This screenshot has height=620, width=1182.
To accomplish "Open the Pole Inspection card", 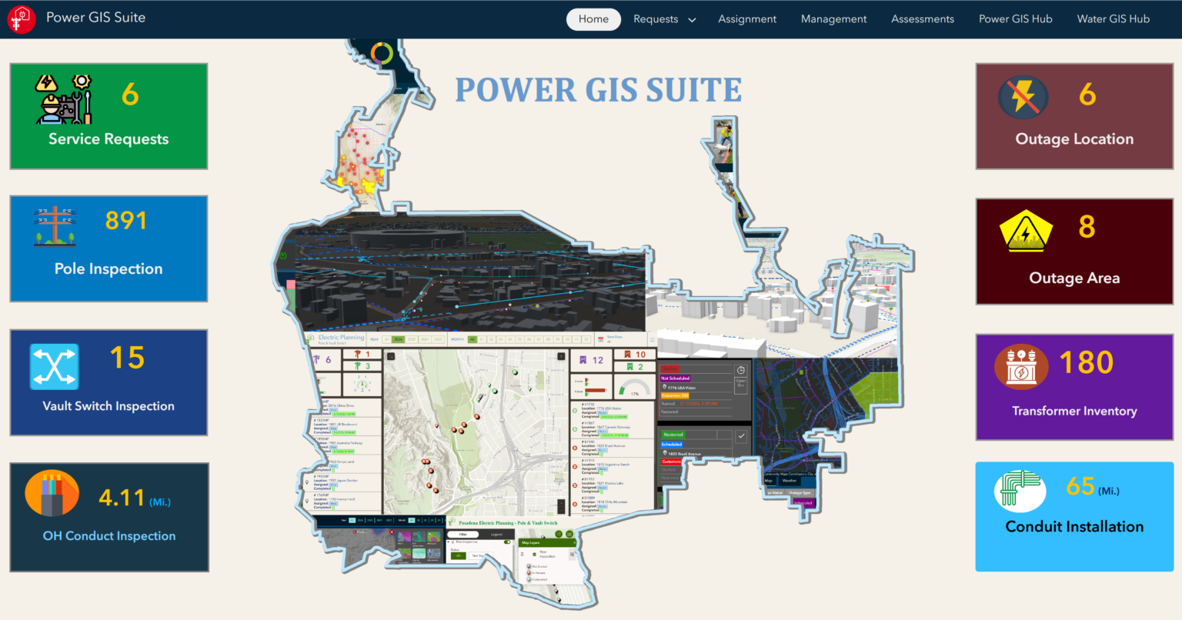I will coord(109,248).
